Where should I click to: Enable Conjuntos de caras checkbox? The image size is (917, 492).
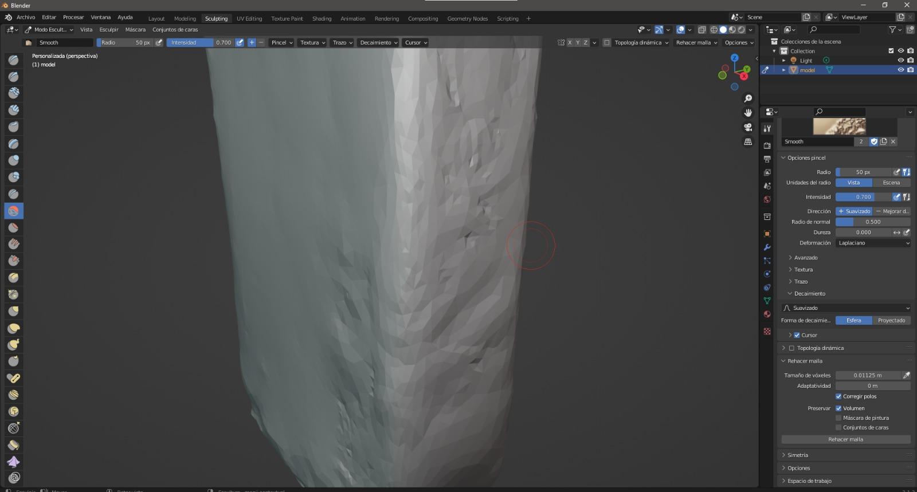[838, 427]
